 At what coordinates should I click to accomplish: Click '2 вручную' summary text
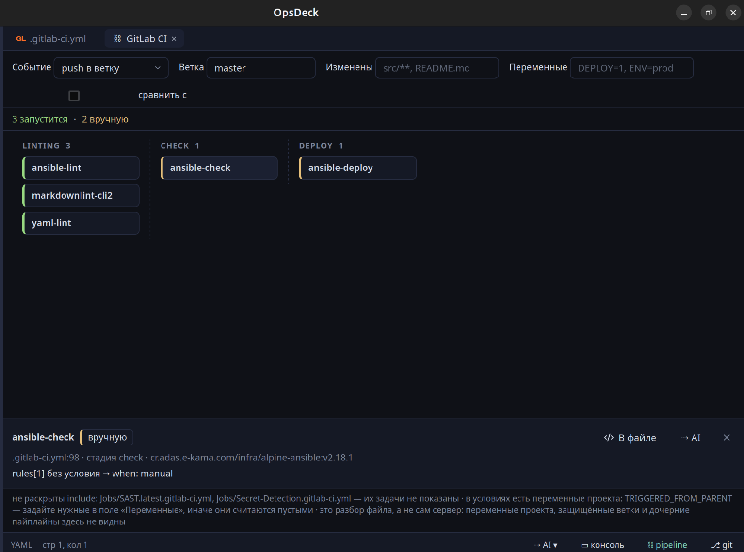(105, 119)
